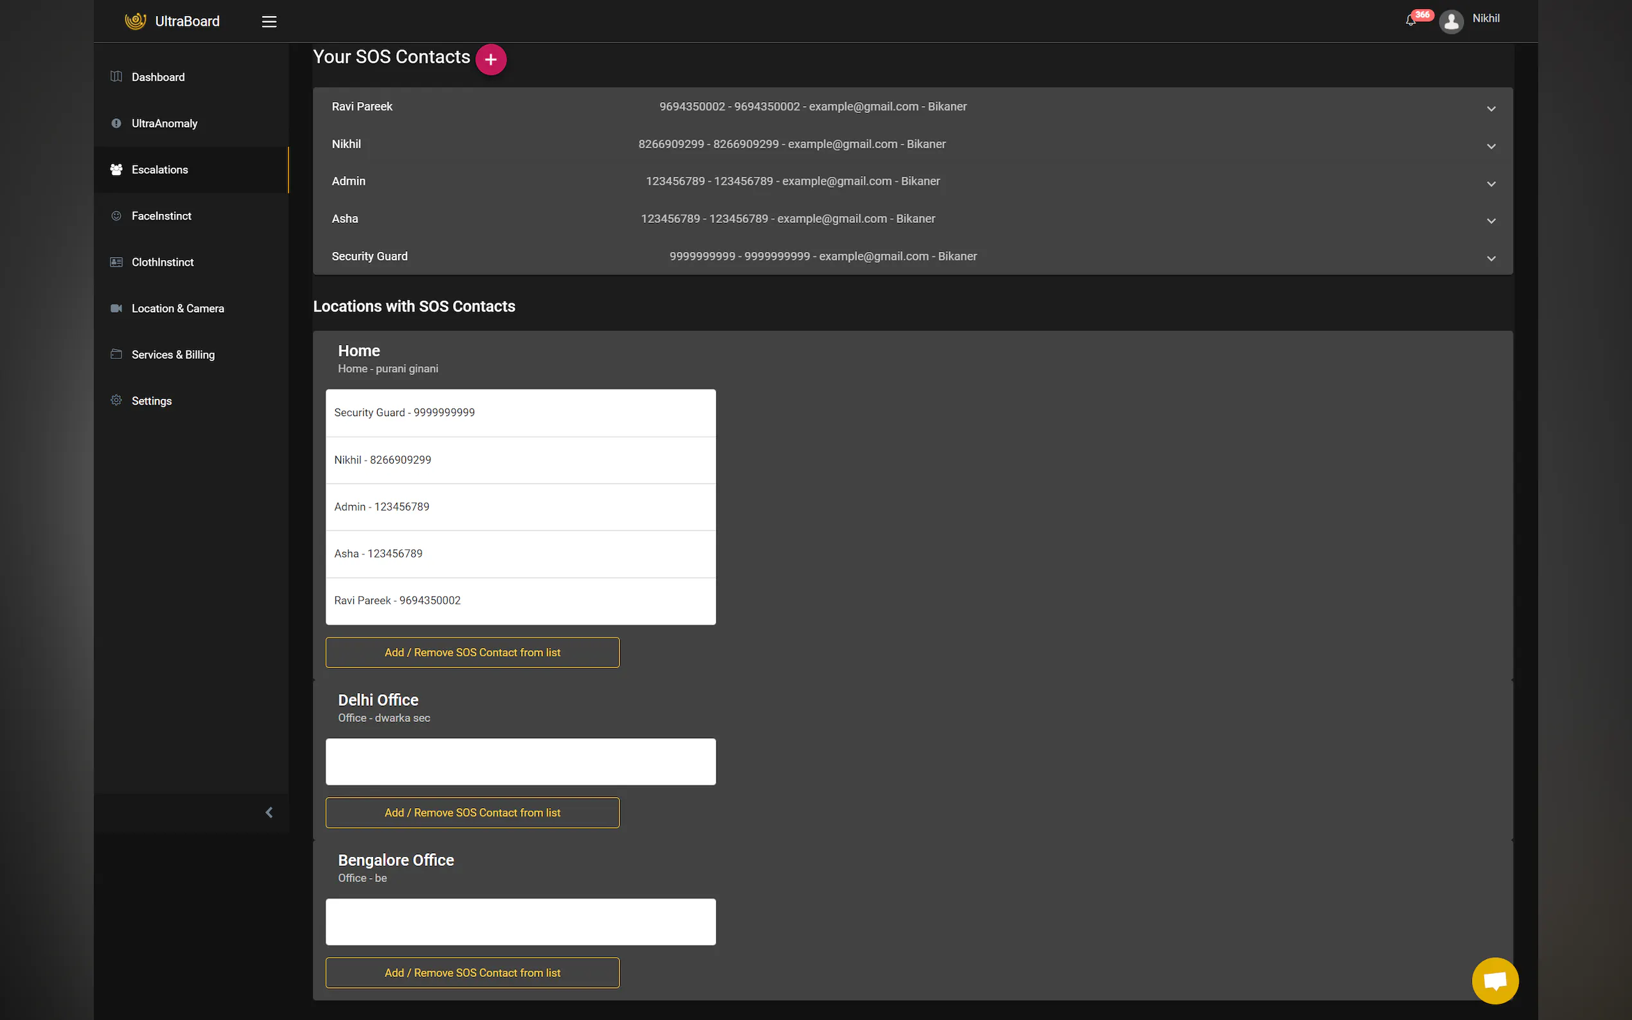
Task: Go to FaceInstinct in the sidebar
Action: click(x=161, y=216)
